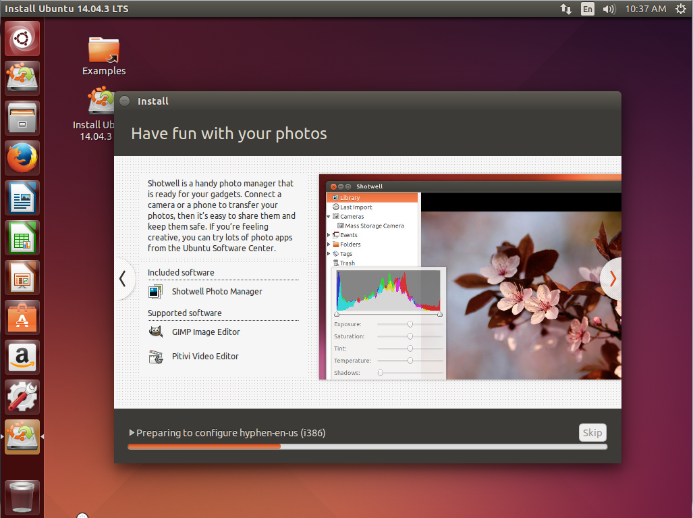Click the Tint slider handle
Image resolution: width=693 pixels, height=518 pixels.
(x=410, y=348)
